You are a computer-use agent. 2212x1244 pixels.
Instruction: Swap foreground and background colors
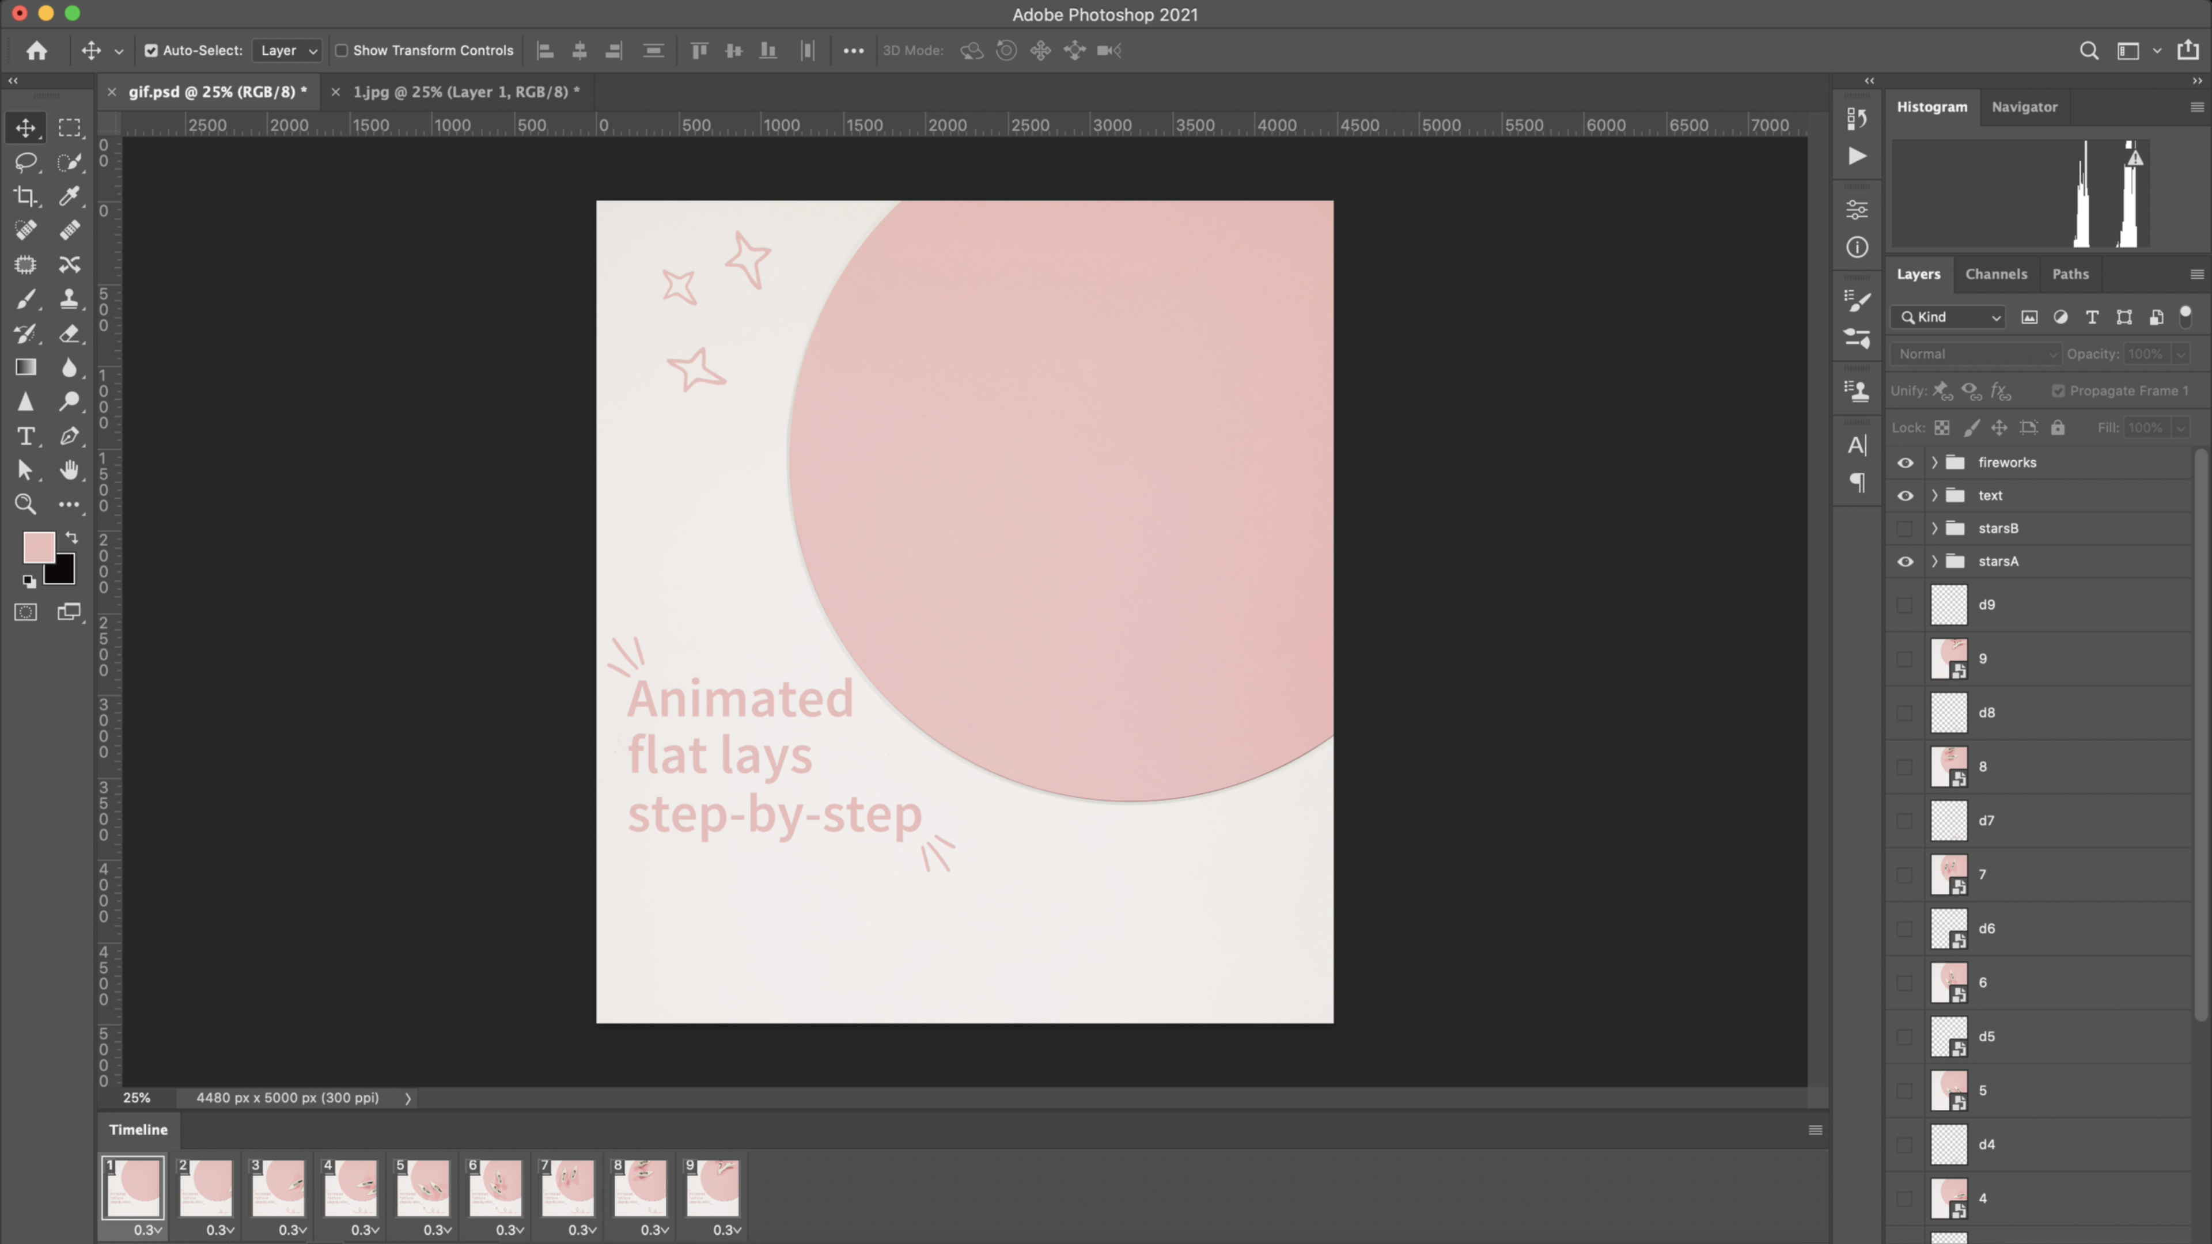point(72,537)
